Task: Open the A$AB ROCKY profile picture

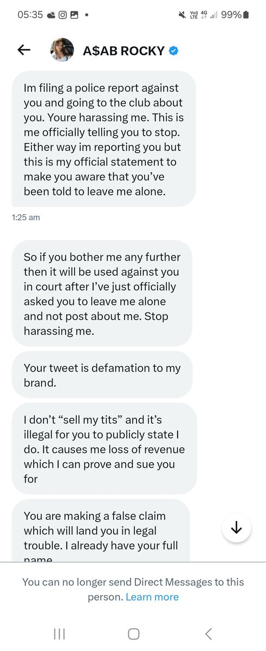Action: click(x=62, y=50)
